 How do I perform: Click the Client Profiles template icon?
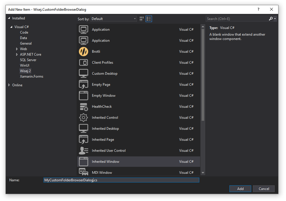[x=84, y=63]
